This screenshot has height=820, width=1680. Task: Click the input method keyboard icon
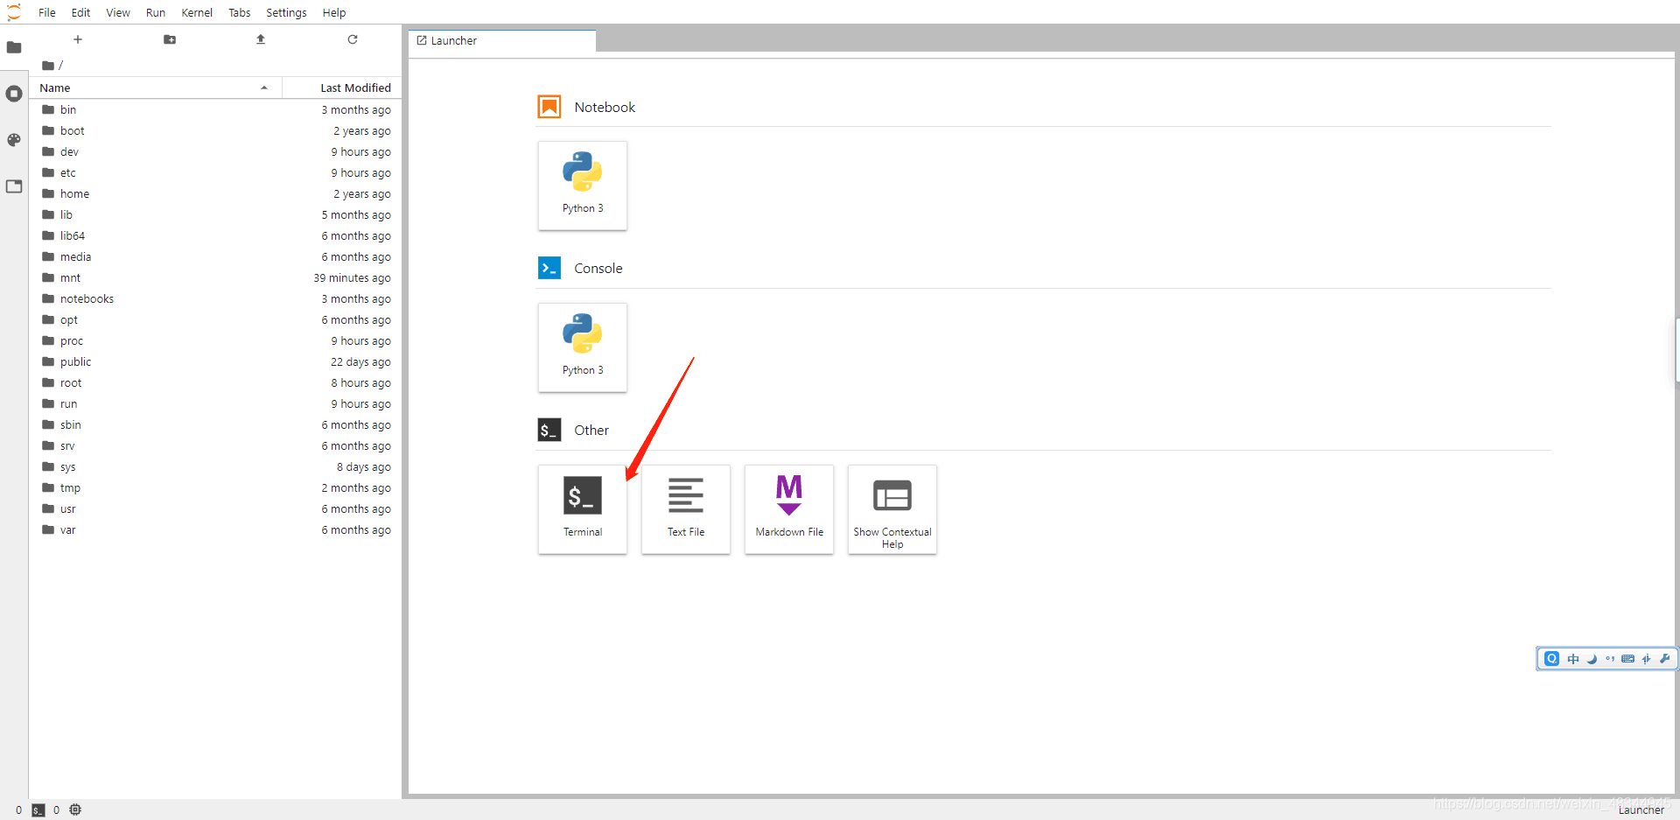[1627, 659]
